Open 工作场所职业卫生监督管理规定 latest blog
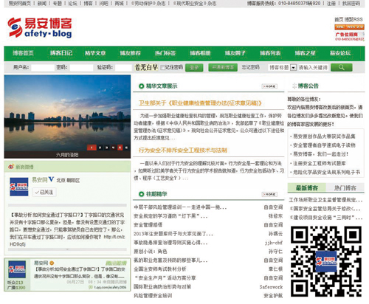Image resolution: width=369 pixels, height=304 pixels. coord(325,200)
